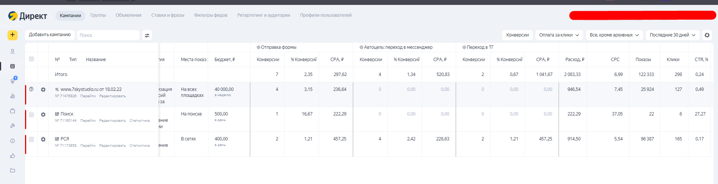
Task: Open the folder icon in sidebar
Action: (12, 171)
